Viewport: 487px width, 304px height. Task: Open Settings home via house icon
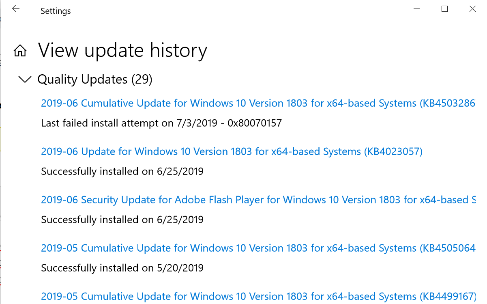pos(20,51)
